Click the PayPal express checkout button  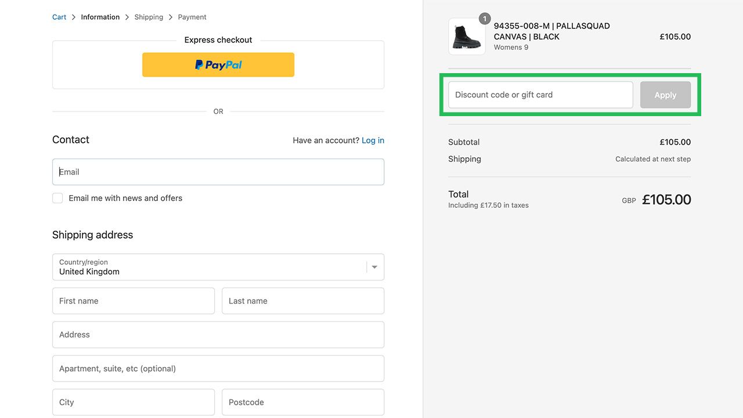(x=218, y=65)
